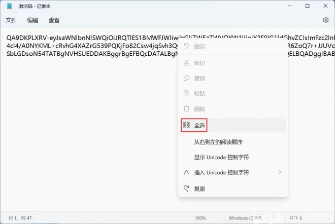Click the copy icon beside 复制
This screenshot has height=224, width=335.
[186, 78]
